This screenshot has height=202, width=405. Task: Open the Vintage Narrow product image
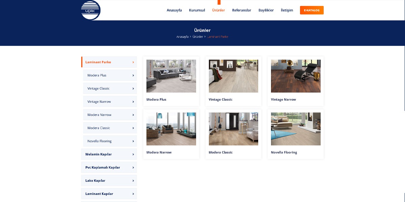[296, 76]
